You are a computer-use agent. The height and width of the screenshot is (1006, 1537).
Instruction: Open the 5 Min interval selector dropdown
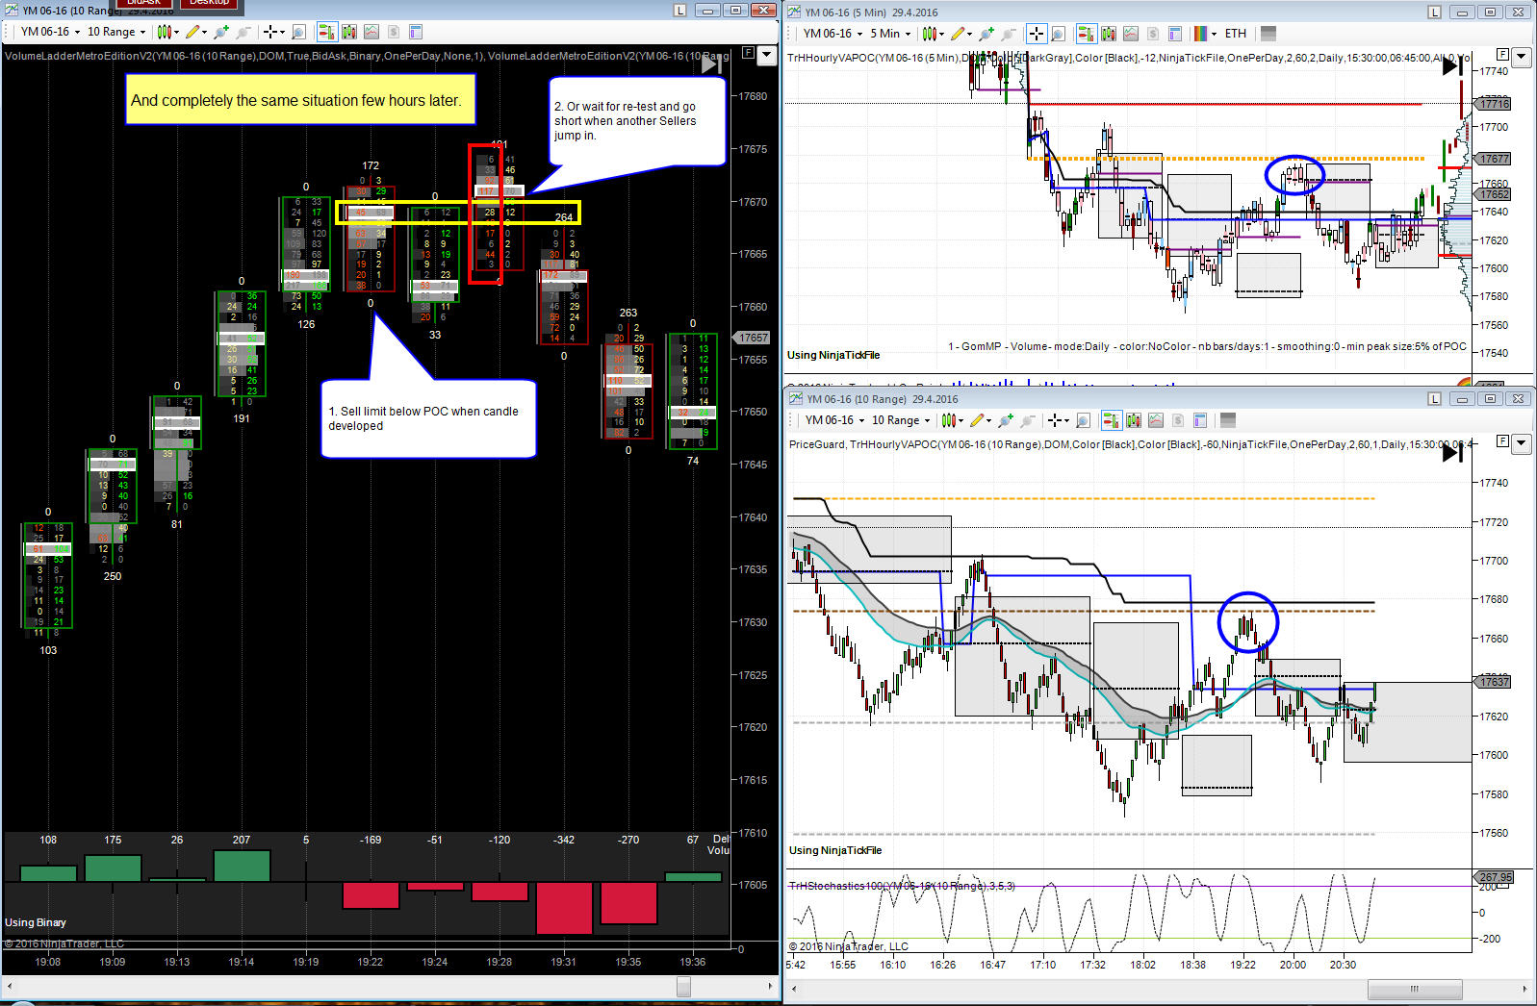(x=890, y=33)
